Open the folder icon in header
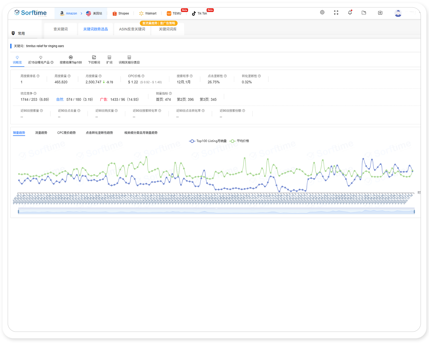The image size is (429, 343). pyautogui.click(x=364, y=13)
